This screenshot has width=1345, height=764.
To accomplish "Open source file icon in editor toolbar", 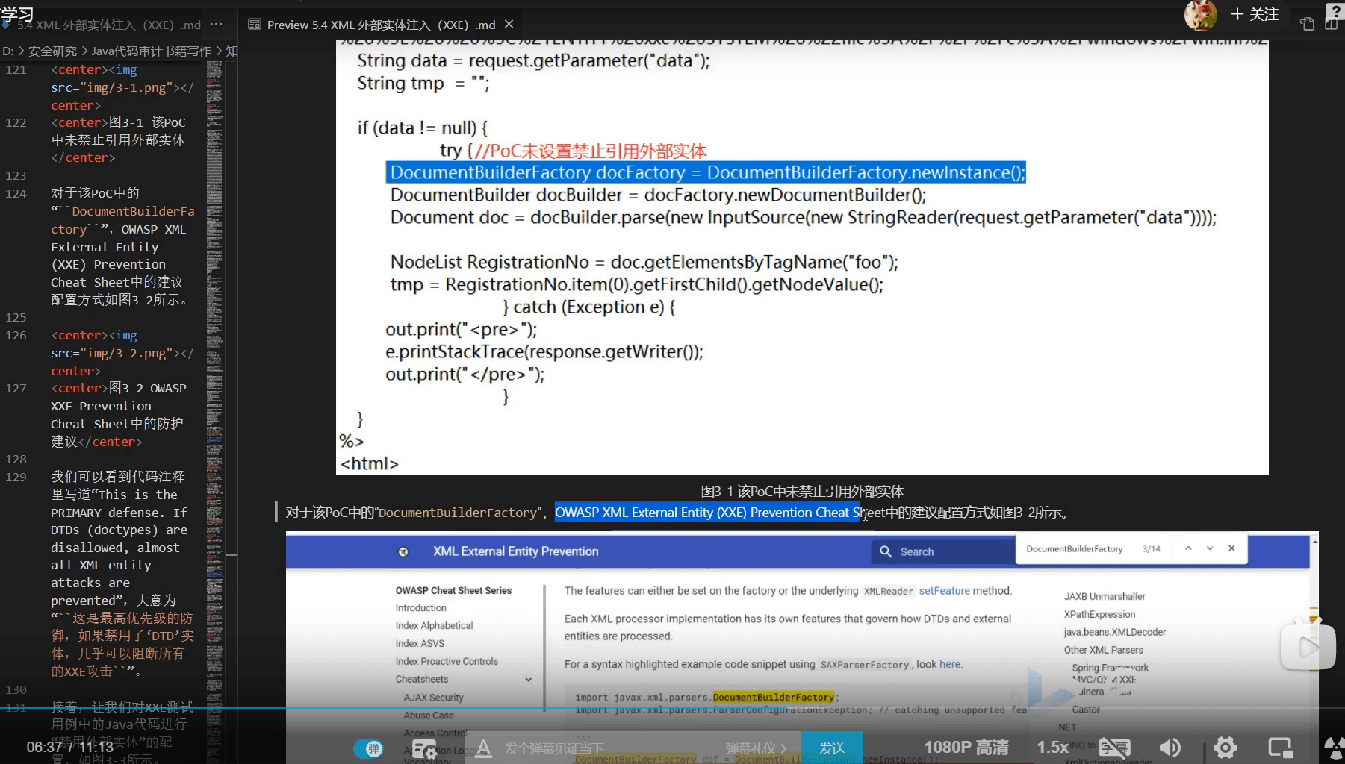I will [1307, 25].
